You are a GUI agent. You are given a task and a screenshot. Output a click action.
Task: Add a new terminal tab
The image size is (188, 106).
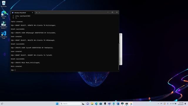pyautogui.click(x=36, y=13)
